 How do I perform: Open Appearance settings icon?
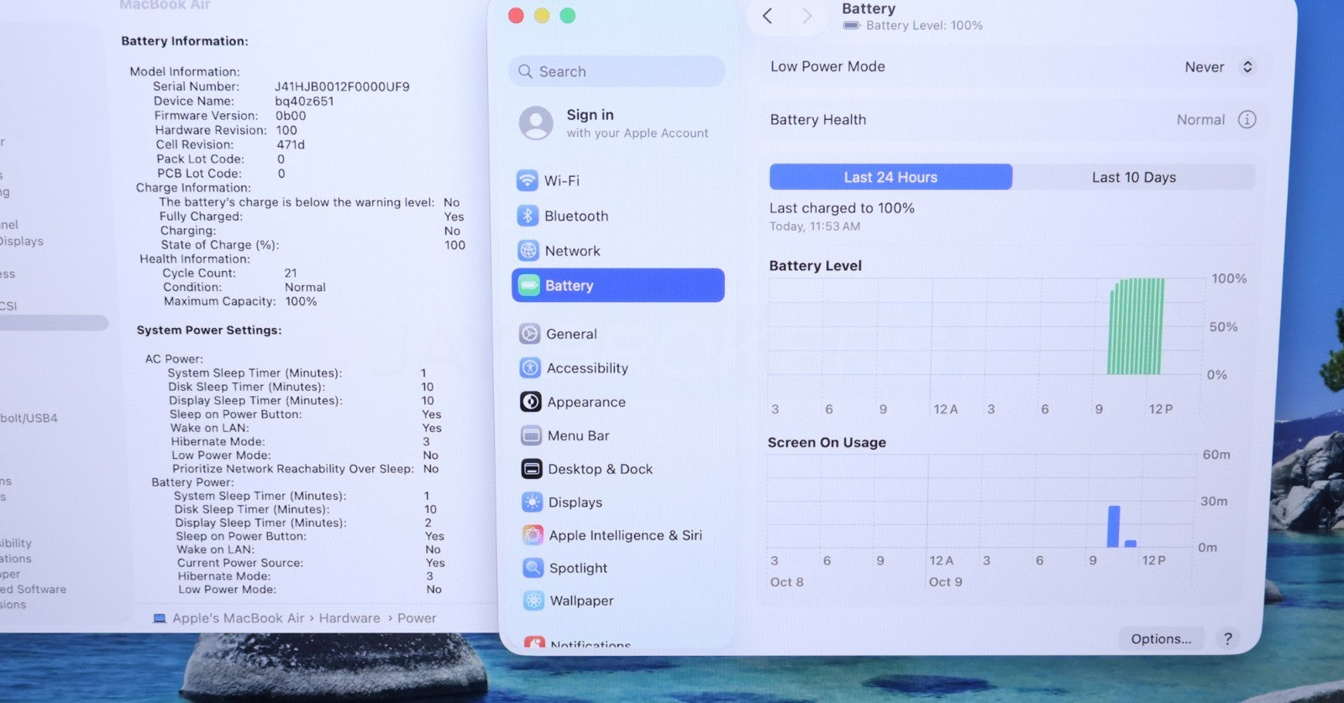pos(530,402)
